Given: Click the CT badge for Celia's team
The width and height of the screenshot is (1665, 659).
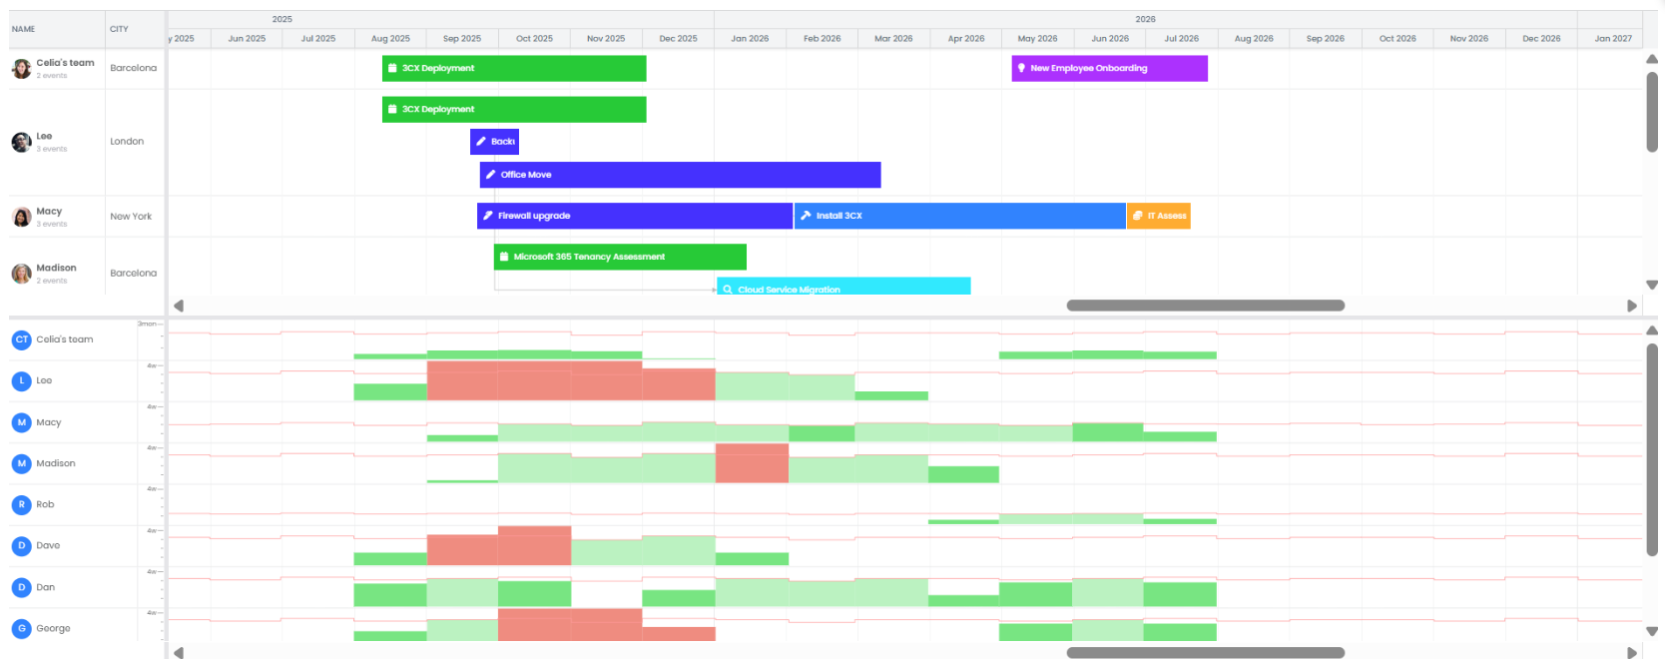Looking at the screenshot, I should pyautogui.click(x=21, y=339).
